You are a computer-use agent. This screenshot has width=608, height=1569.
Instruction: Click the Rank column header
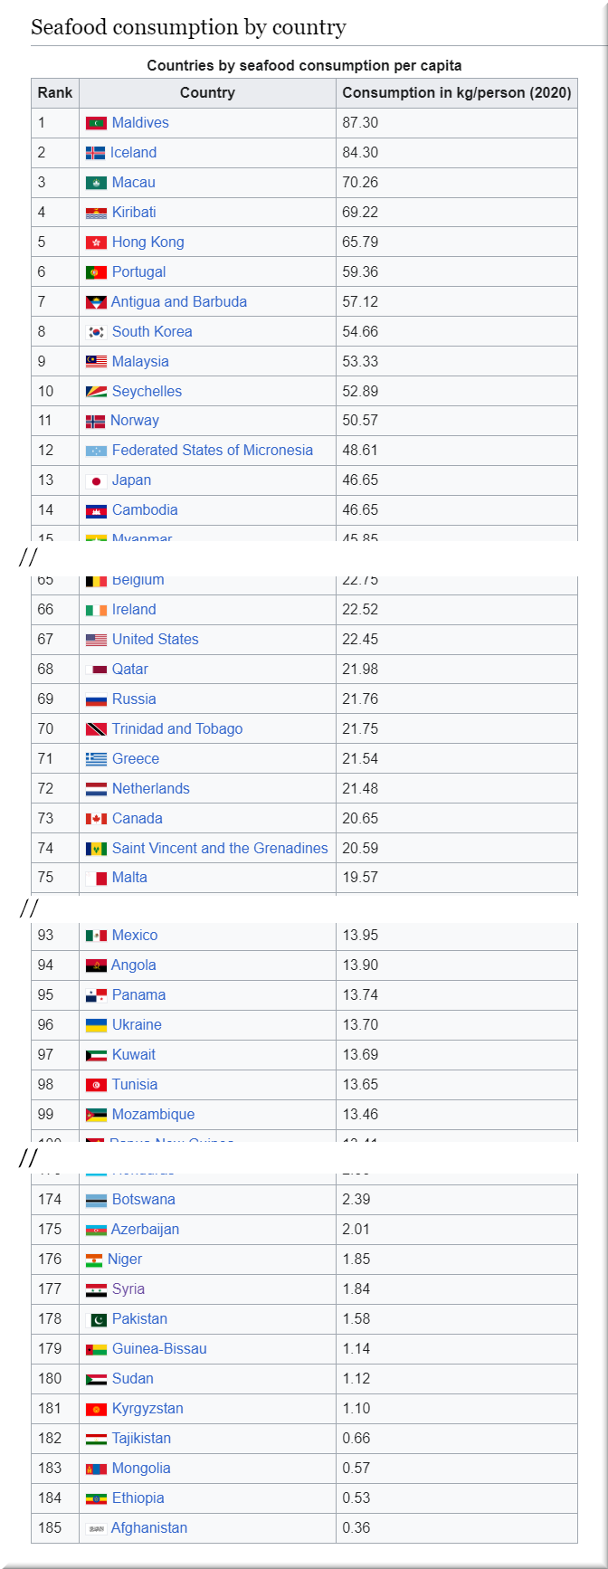(55, 93)
